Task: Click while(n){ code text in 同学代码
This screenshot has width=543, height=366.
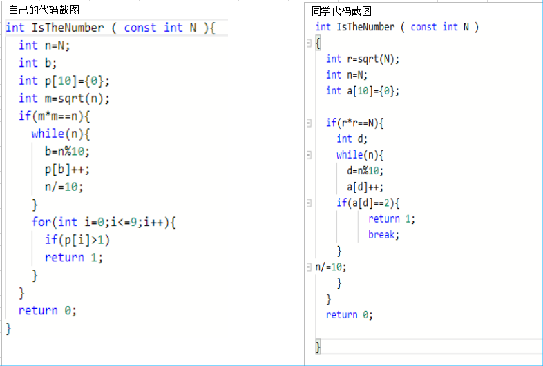Action: point(360,155)
